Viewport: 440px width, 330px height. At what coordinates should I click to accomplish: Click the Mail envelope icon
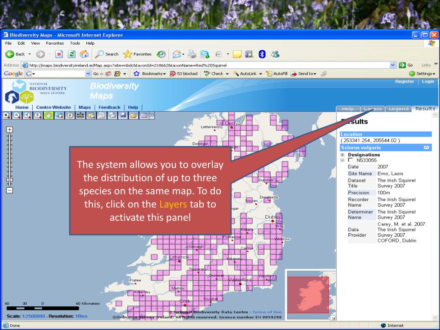click(177, 54)
